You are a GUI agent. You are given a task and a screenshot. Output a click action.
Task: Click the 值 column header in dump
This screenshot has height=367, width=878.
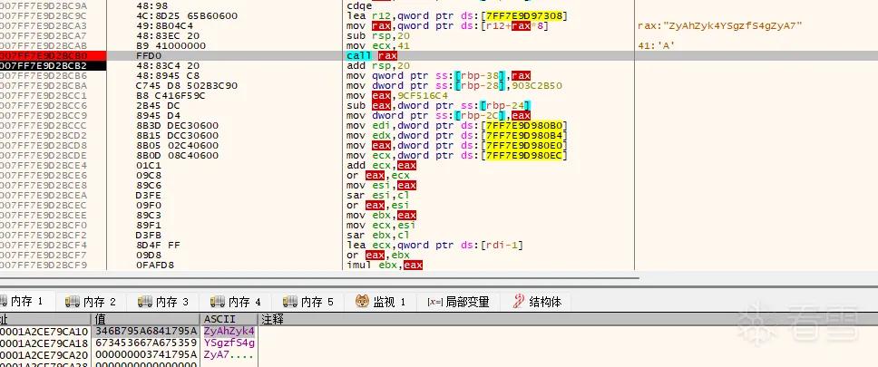point(101,320)
